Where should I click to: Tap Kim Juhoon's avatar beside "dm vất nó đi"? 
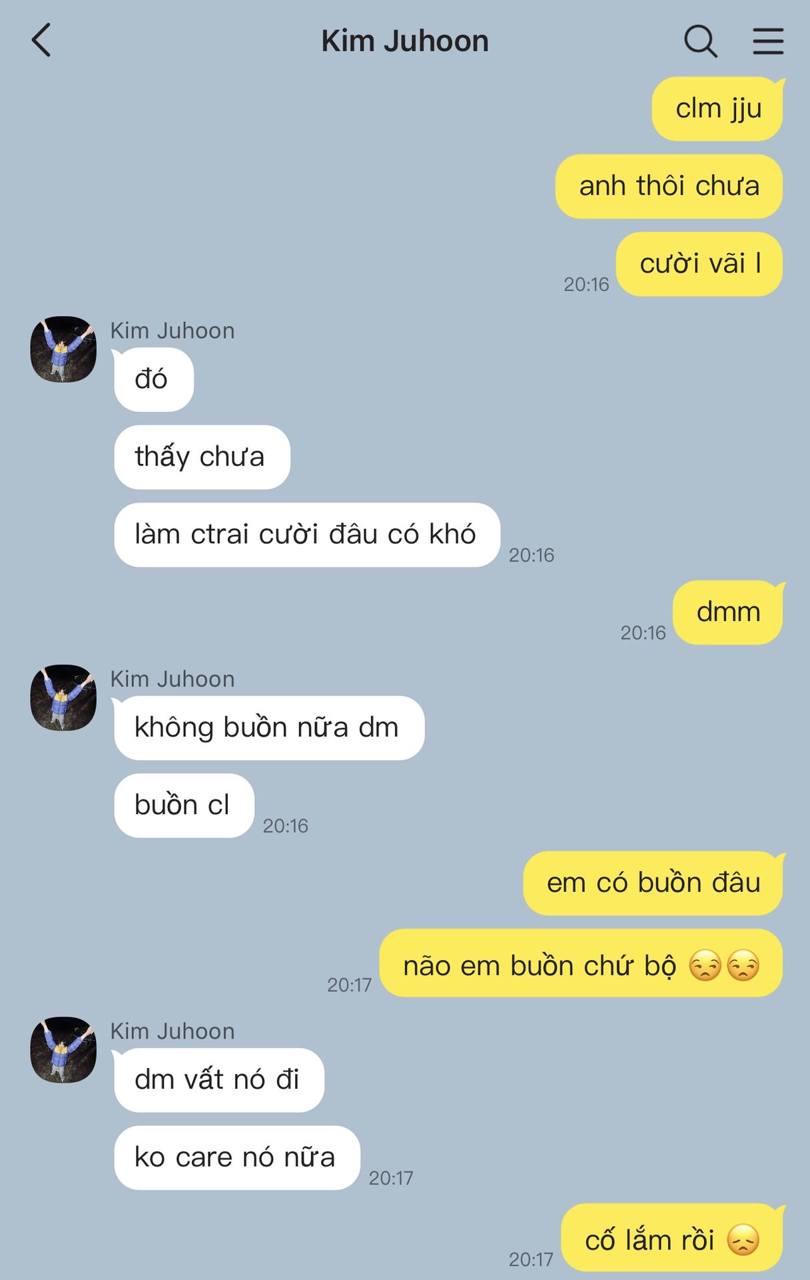[x=63, y=1049]
